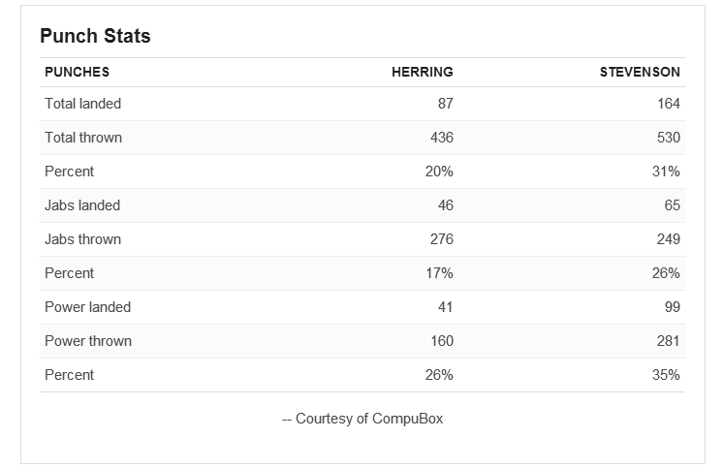Select the PUNCHES column header
This screenshot has height=469, width=723.
point(77,72)
